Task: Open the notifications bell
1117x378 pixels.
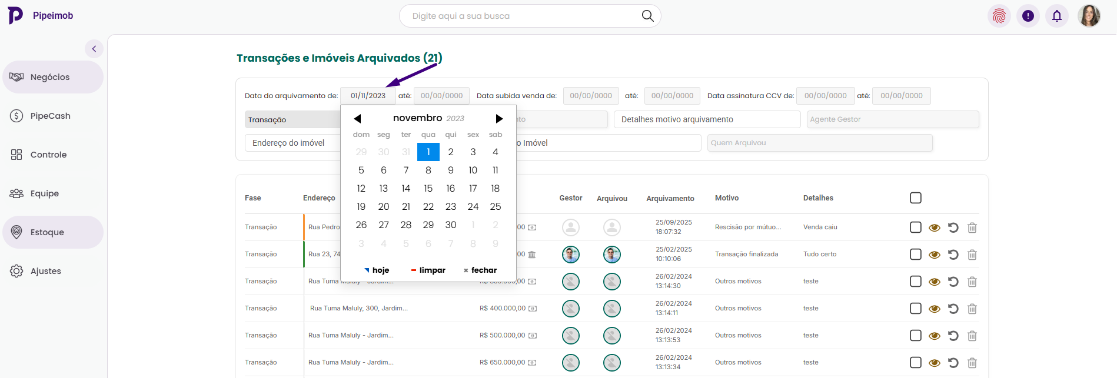Action: coord(1056,16)
